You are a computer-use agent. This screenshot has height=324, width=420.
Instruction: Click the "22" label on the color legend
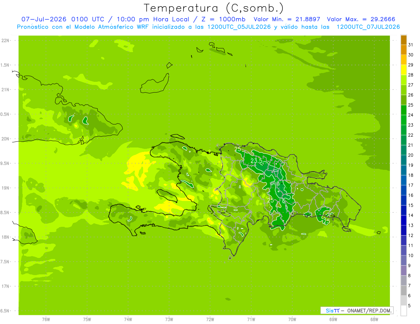(411, 135)
